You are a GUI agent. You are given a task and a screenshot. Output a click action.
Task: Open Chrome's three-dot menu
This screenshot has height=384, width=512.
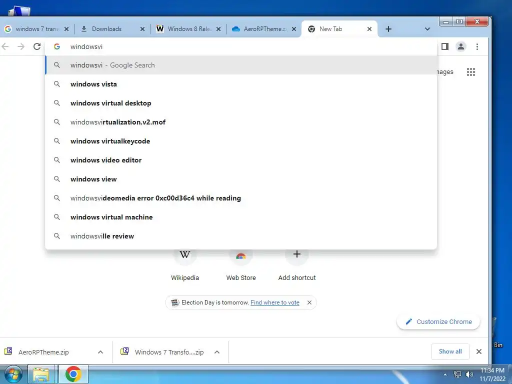point(477,46)
